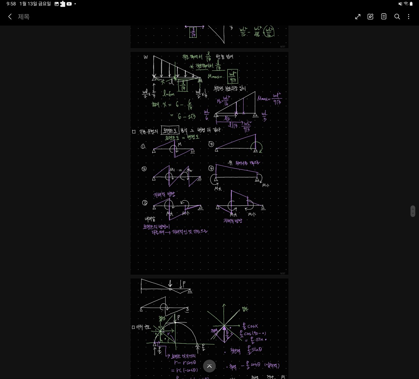Tap the Wi-Fi status icon
Viewport: 419px width, 379px height.
pyautogui.click(x=406, y=4)
